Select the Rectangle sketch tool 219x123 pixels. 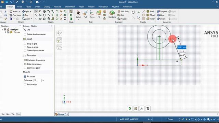point(40,11)
